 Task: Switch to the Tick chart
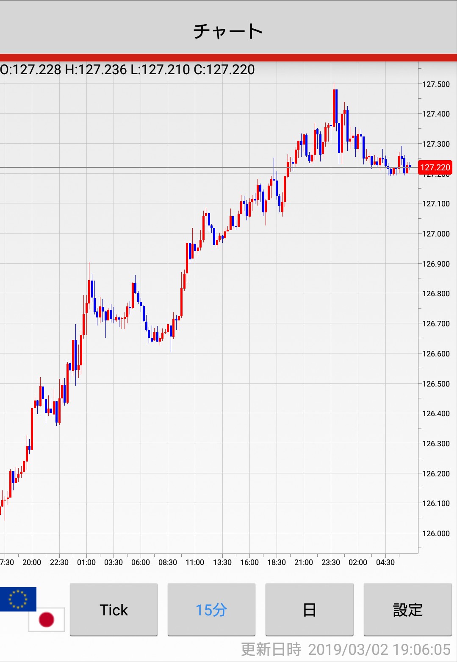114,609
